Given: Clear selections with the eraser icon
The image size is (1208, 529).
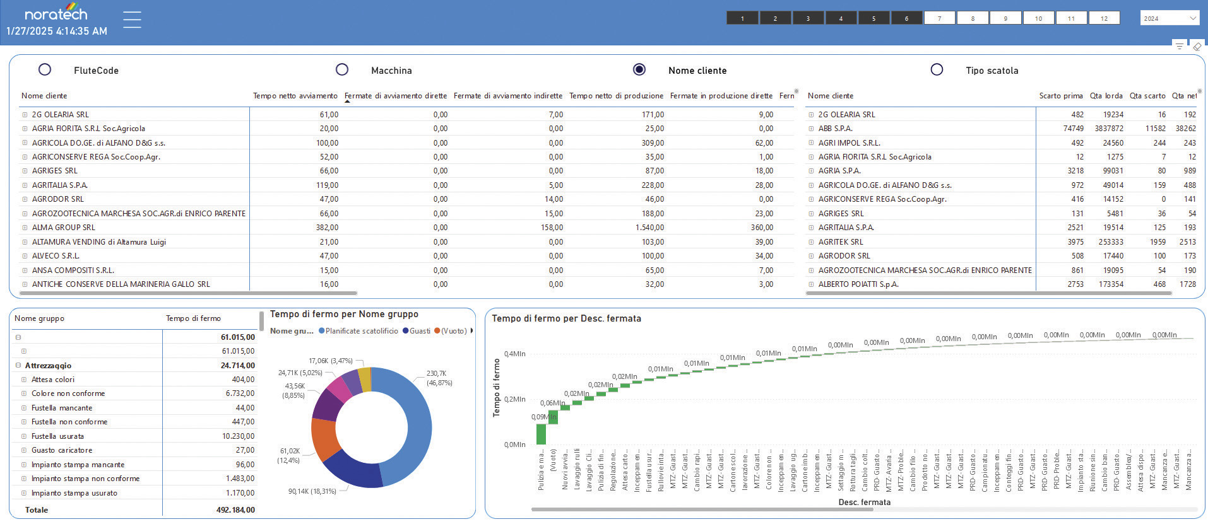Looking at the screenshot, I should (x=1197, y=46).
